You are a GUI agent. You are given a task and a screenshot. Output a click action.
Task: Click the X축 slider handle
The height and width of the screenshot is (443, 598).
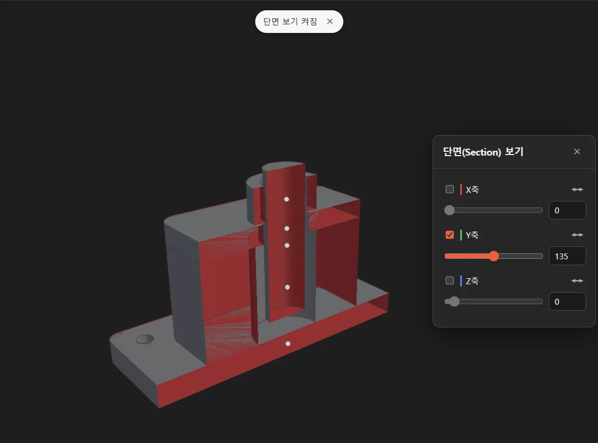[x=449, y=210]
